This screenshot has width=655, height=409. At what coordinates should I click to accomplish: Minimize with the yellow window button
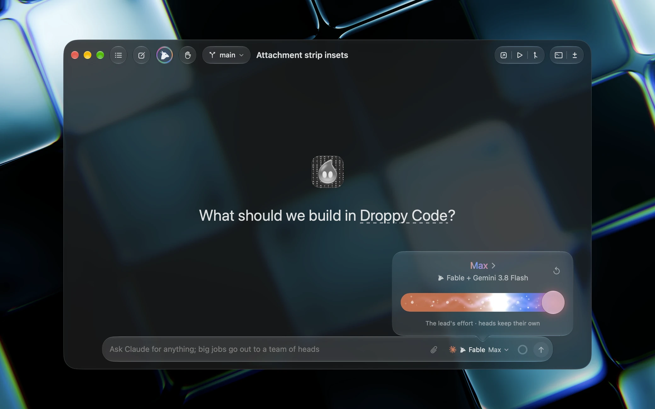(x=88, y=55)
